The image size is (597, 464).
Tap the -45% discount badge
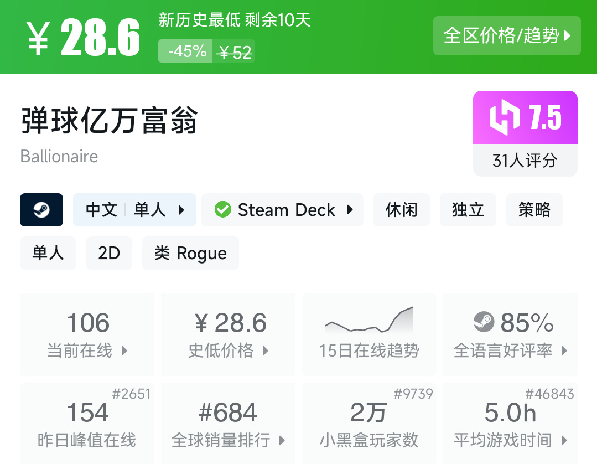pyautogui.click(x=185, y=51)
